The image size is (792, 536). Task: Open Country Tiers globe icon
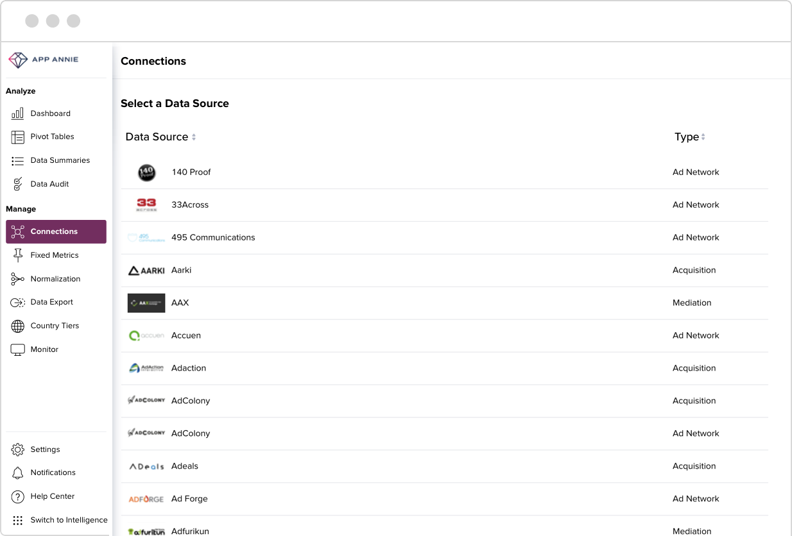coord(18,326)
